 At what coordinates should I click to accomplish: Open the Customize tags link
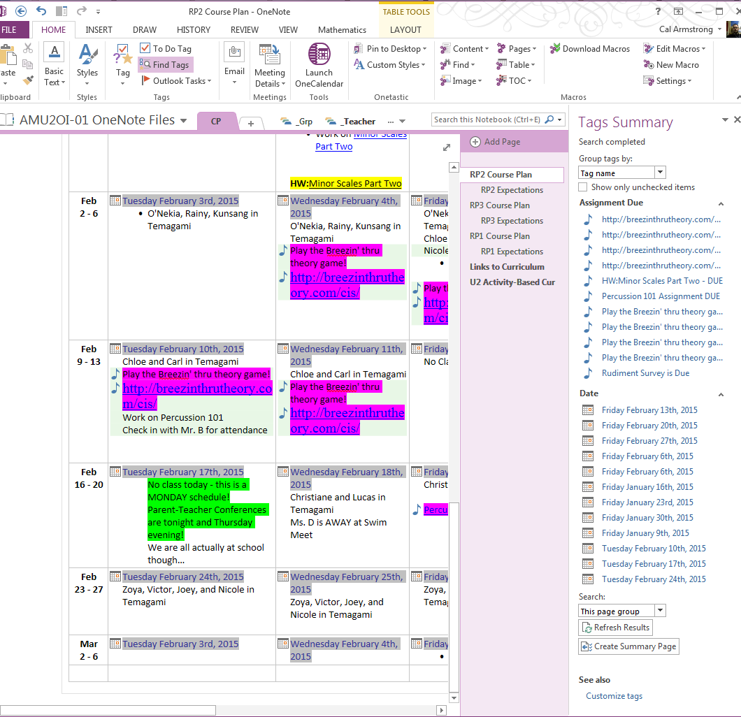614,696
